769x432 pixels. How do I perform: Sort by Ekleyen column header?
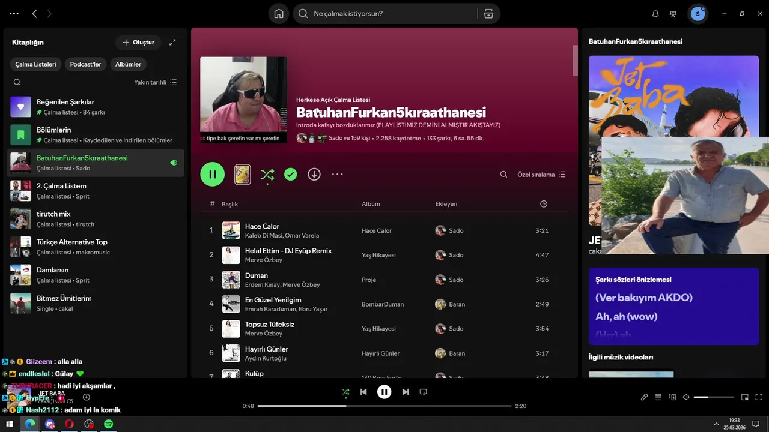point(446,204)
